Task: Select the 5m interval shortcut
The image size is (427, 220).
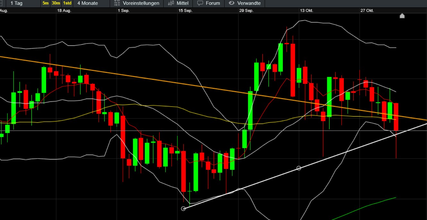Action: click(x=46, y=3)
